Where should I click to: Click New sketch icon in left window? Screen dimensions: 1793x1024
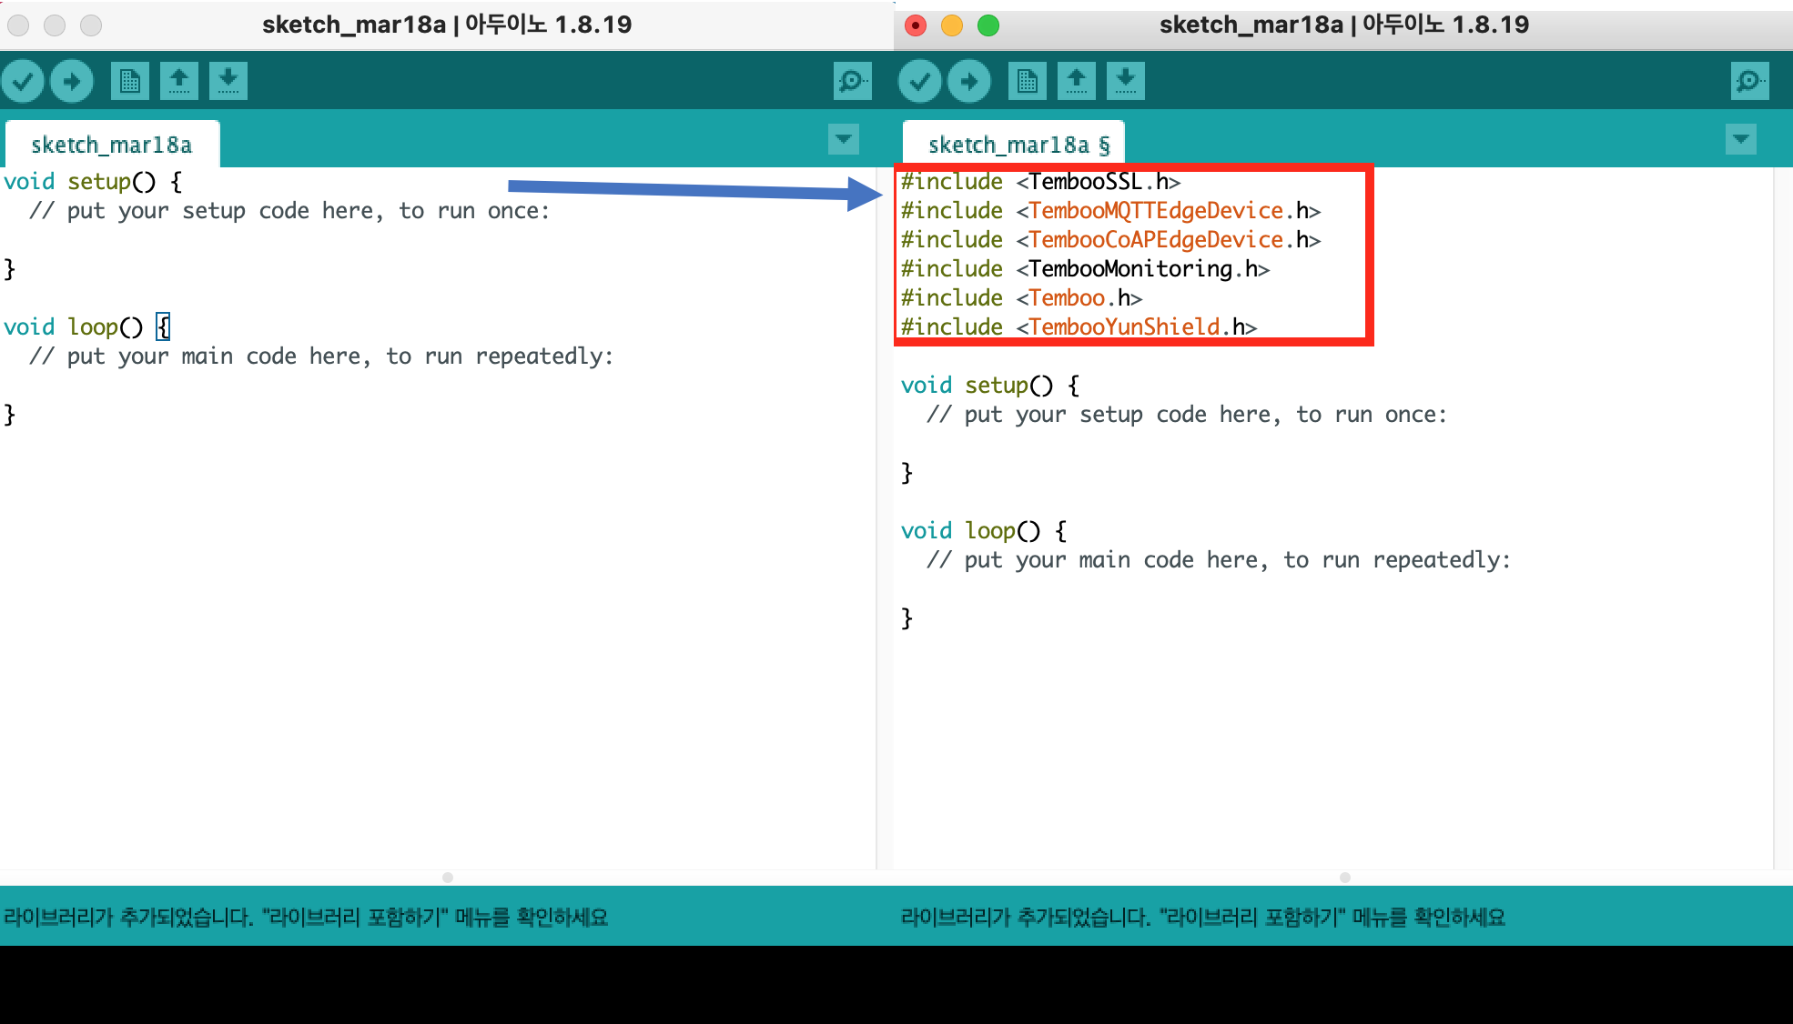(129, 81)
